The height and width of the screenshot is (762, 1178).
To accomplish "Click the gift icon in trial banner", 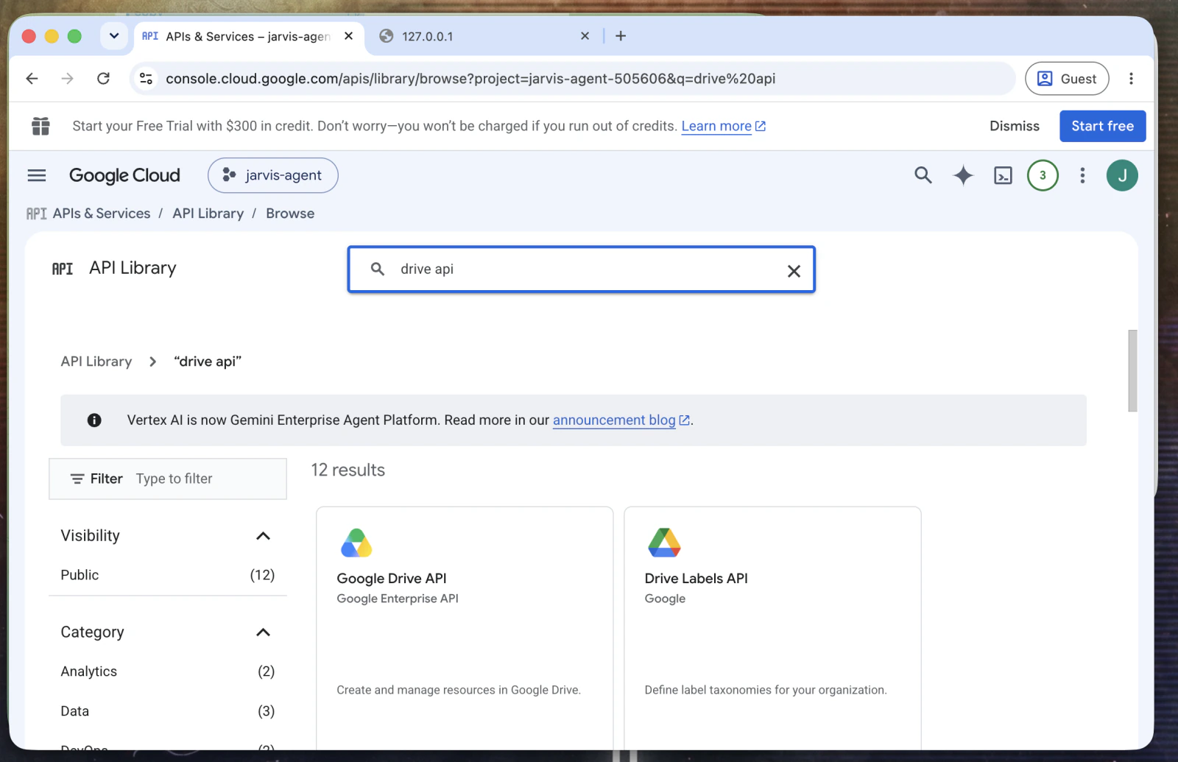I will pyautogui.click(x=40, y=126).
